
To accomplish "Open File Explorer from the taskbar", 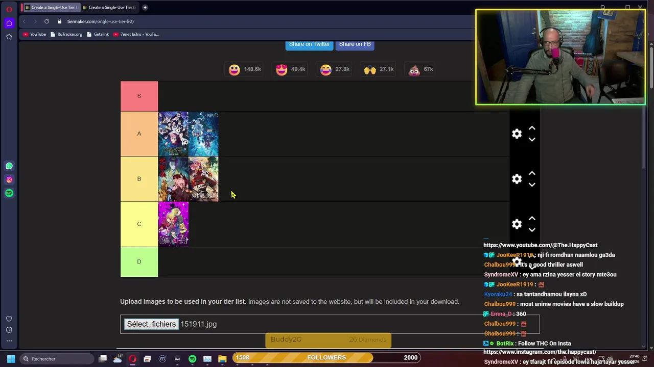I will pyautogui.click(x=222, y=359).
